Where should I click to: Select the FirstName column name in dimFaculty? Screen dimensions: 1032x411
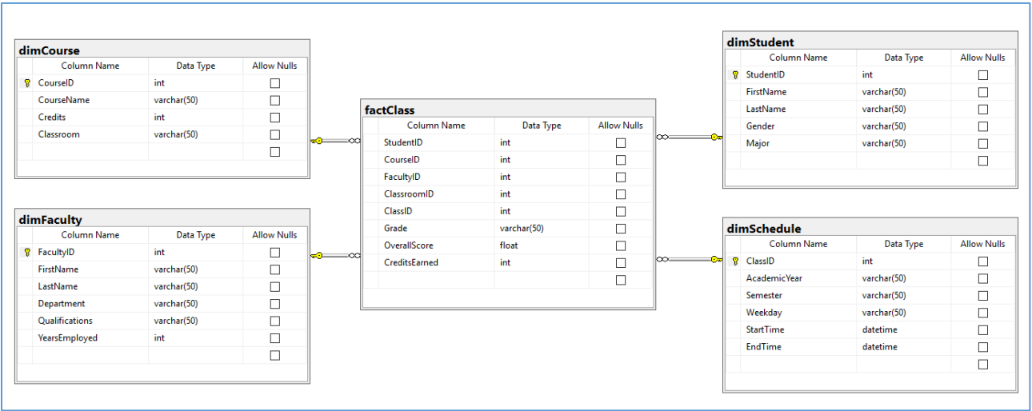click(58, 269)
